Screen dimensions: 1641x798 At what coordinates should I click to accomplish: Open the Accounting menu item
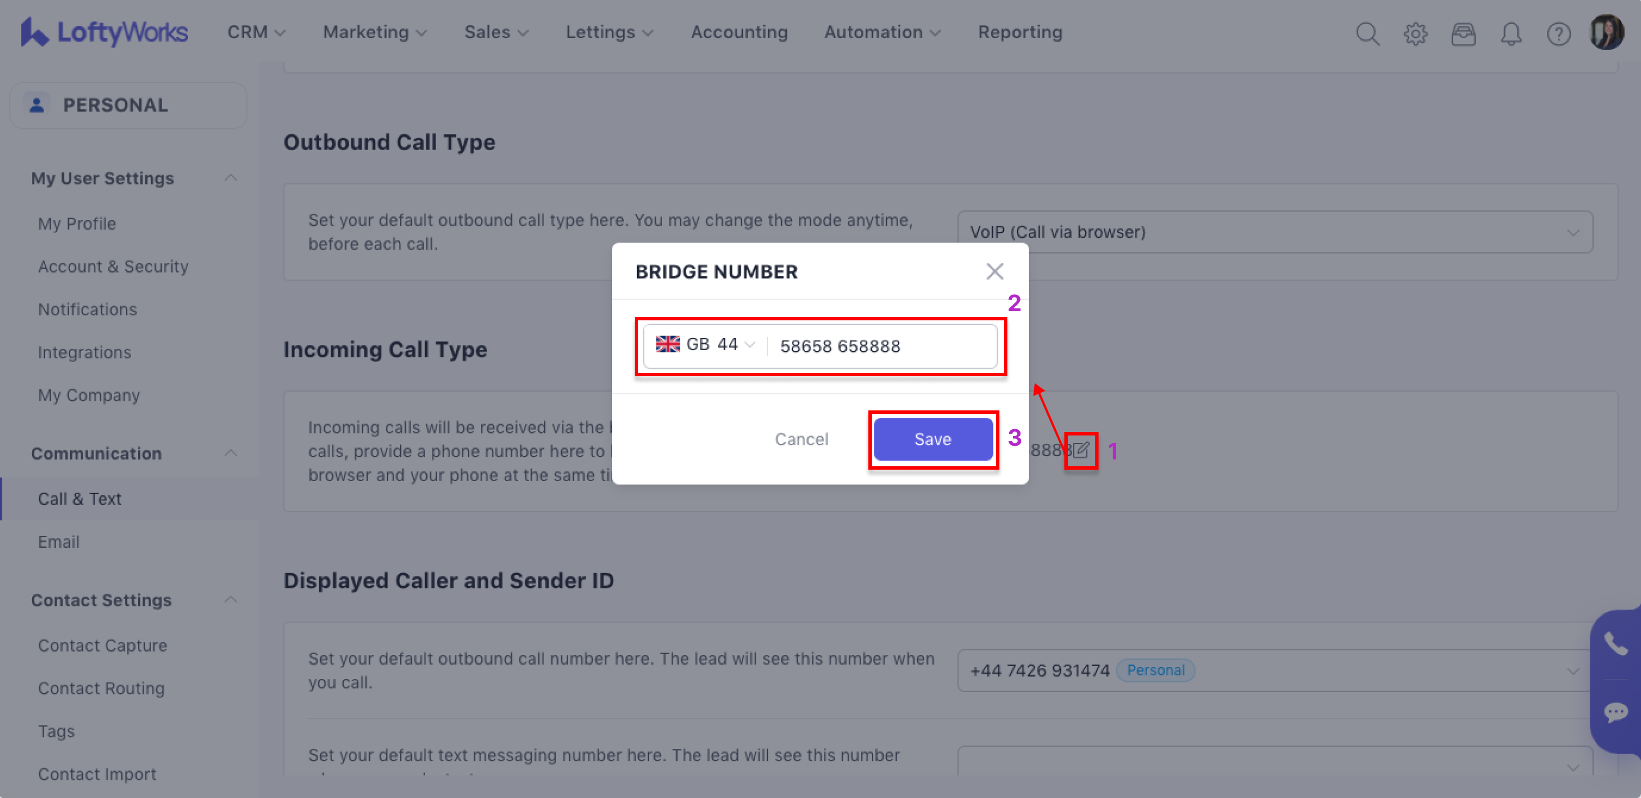[x=739, y=32]
